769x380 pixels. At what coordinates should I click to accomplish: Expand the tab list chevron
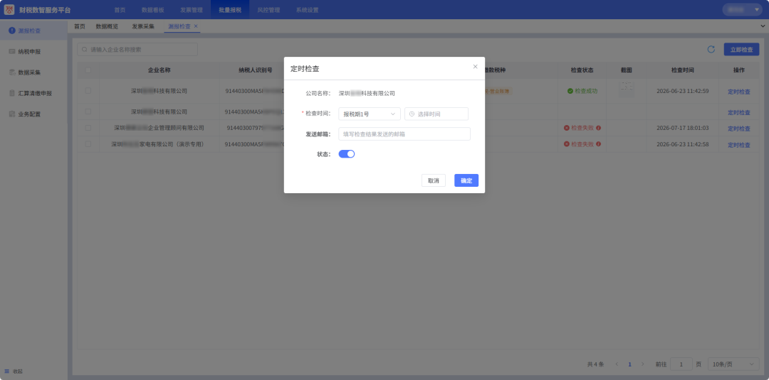(763, 26)
